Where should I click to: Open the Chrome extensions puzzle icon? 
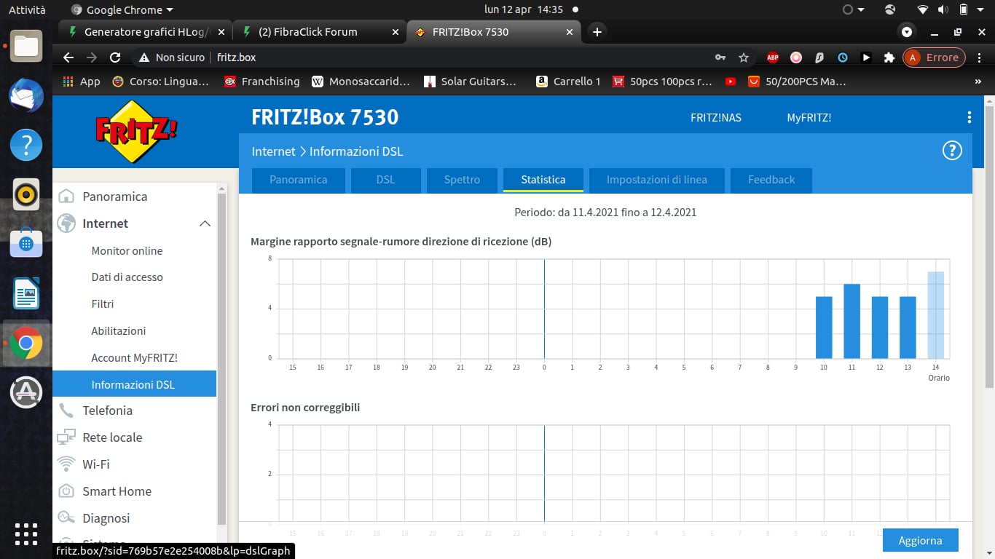[889, 58]
